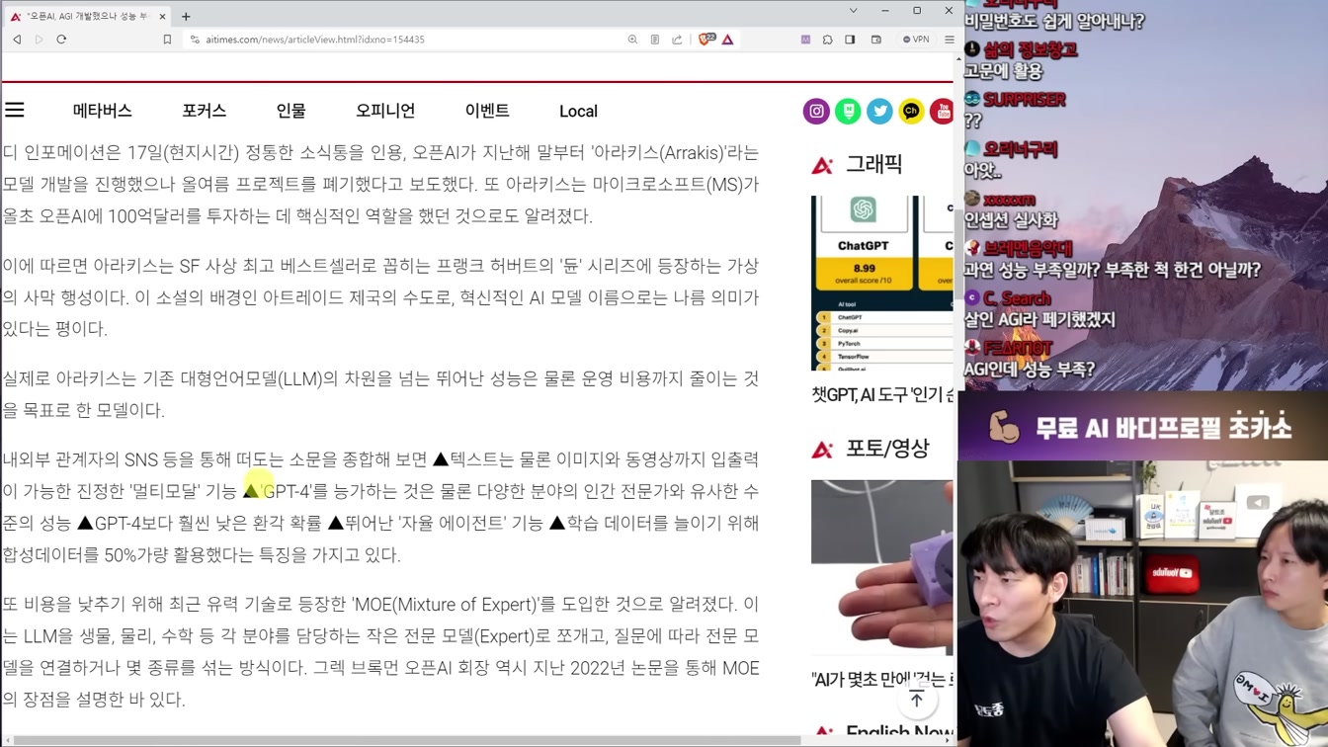Click chat message 인셉션 실사화
Screen dimensions: 1328x747
[1011, 220]
